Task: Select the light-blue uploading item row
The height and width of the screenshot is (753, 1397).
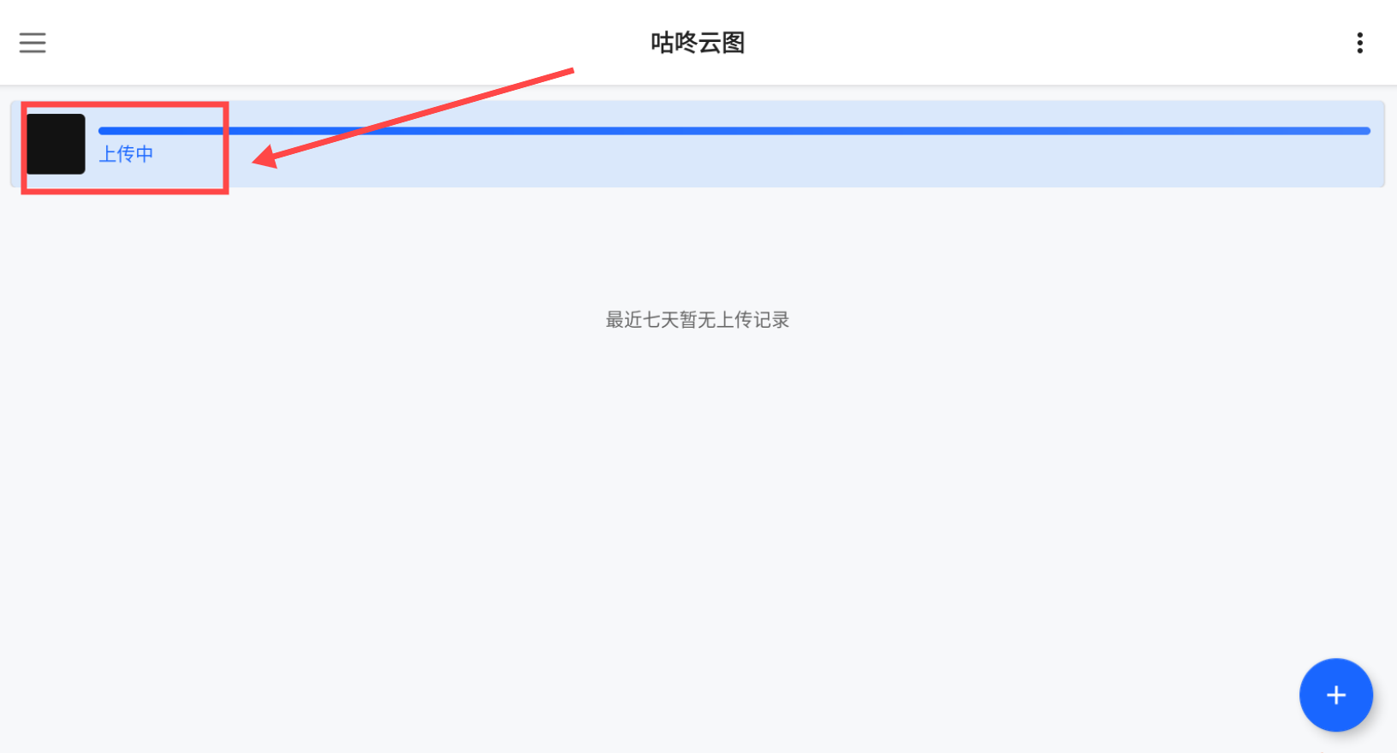Action: [x=698, y=144]
